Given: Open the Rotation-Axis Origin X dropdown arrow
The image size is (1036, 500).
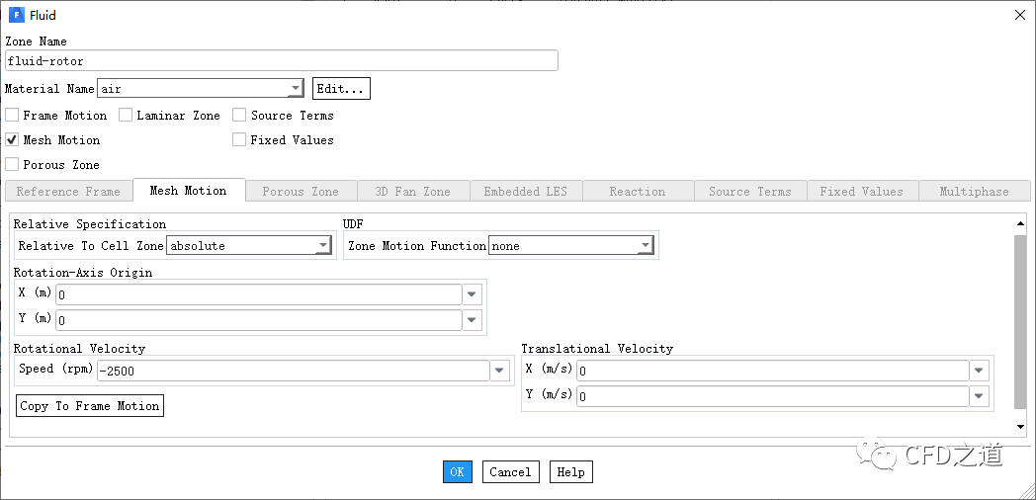Looking at the screenshot, I should 473,293.
